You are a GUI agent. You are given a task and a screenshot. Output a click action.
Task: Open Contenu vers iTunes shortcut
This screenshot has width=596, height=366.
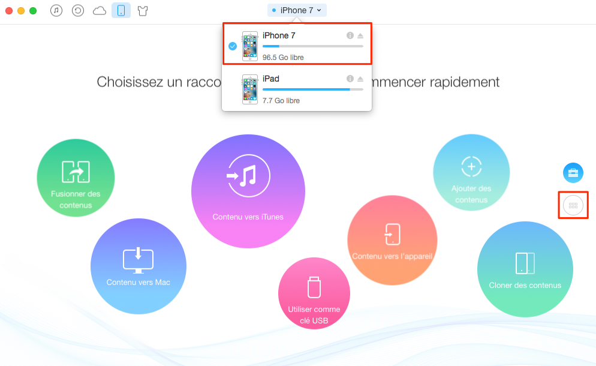[248, 191]
